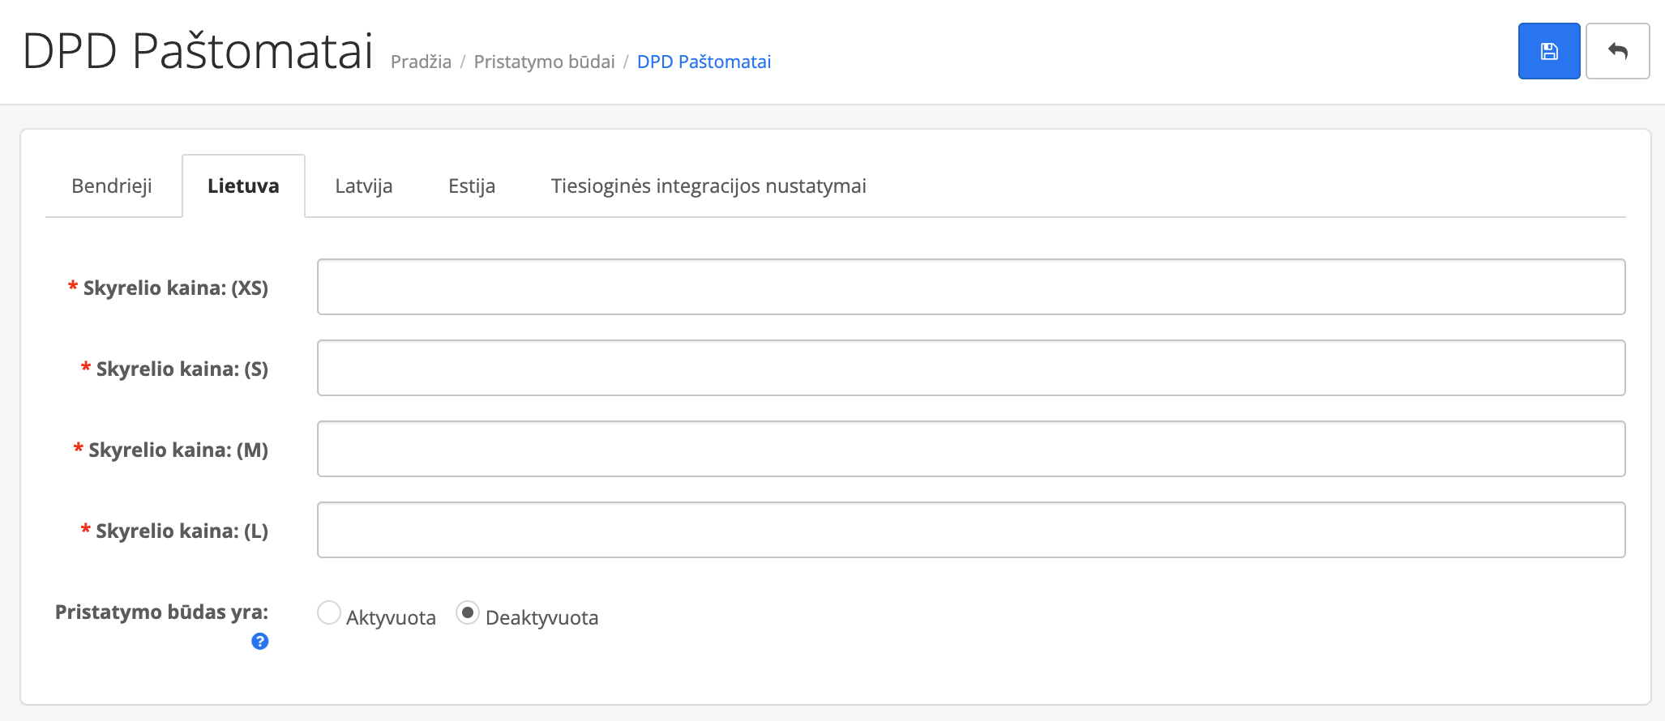The height and width of the screenshot is (721, 1665).
Task: Click the Skyrelio kaina (L) input box
Action: coord(970,530)
